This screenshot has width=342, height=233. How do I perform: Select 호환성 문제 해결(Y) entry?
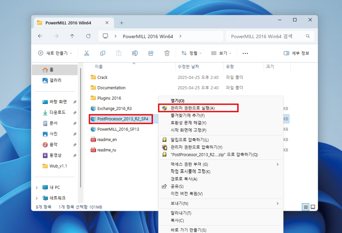221,123
